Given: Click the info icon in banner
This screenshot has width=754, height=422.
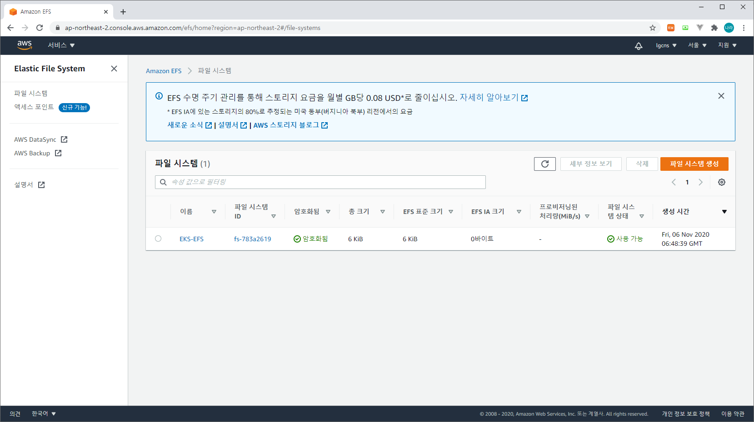Looking at the screenshot, I should [x=159, y=96].
